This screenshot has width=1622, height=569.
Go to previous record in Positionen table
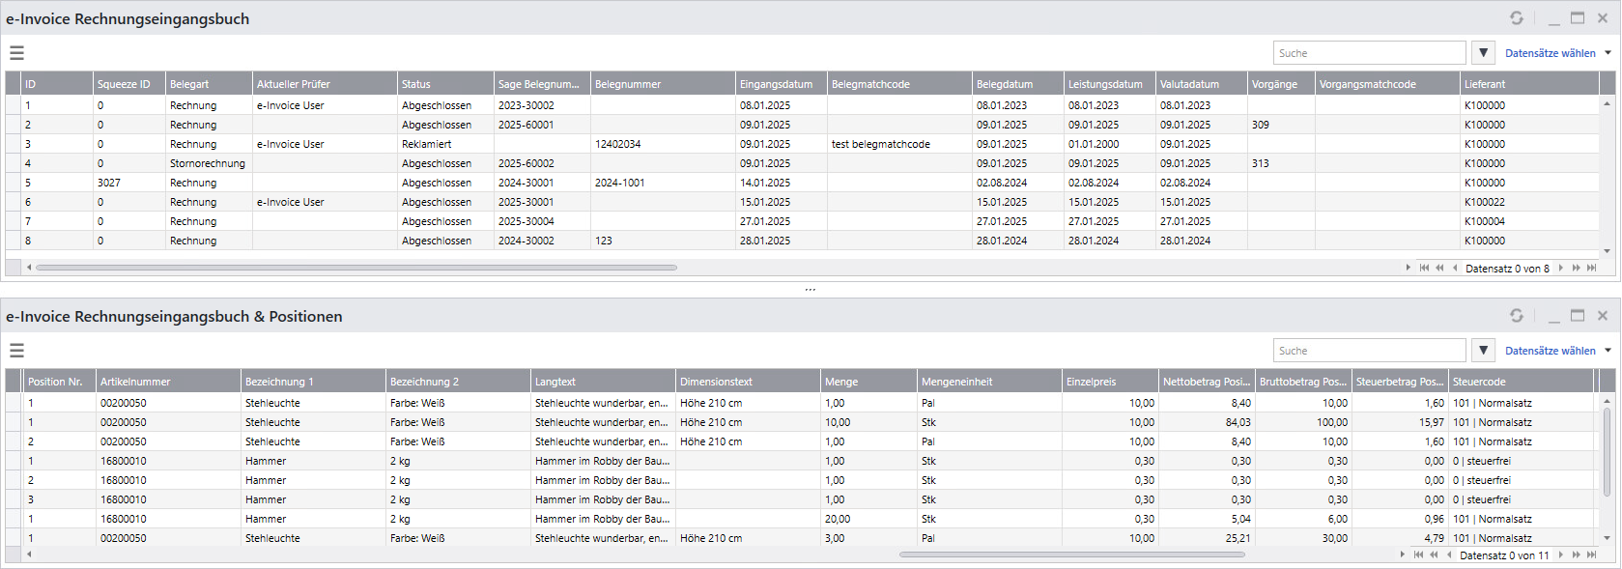click(1449, 555)
